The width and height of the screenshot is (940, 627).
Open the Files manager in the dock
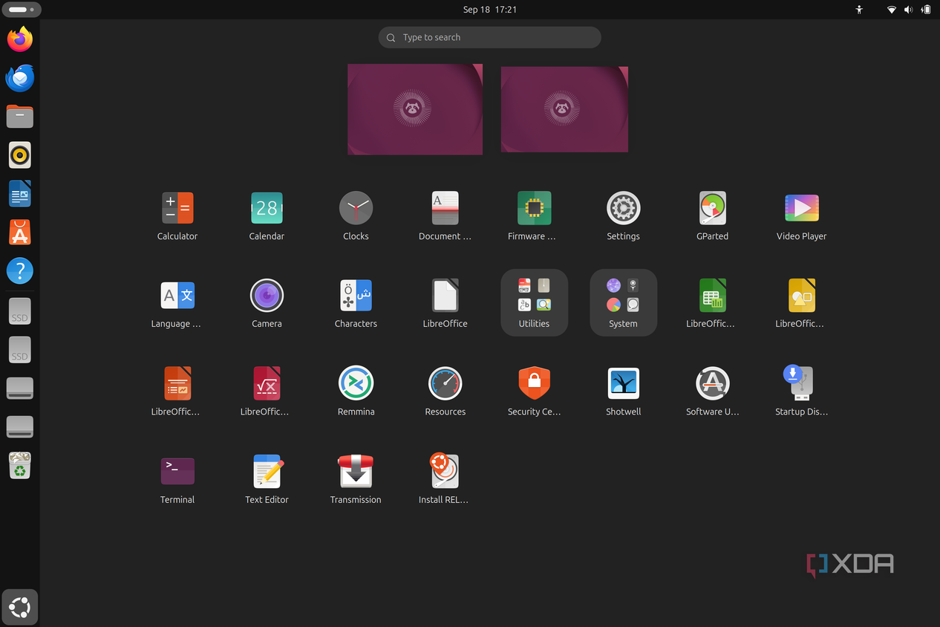coord(20,116)
